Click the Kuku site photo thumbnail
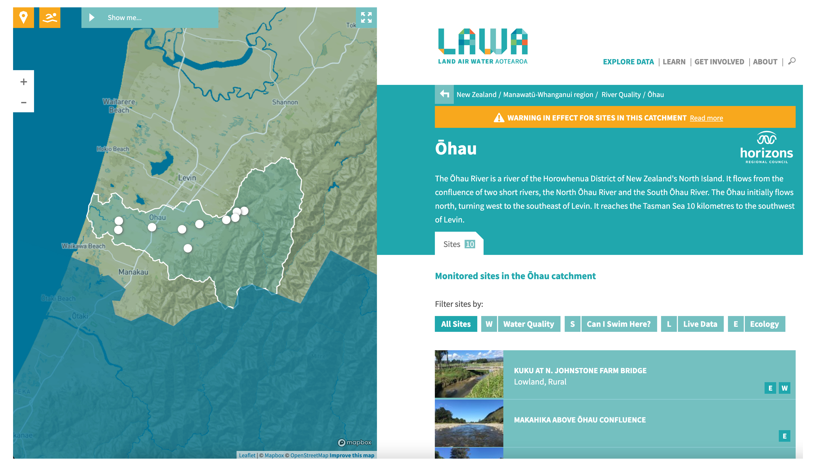This screenshot has width=816, height=466. [x=469, y=374]
